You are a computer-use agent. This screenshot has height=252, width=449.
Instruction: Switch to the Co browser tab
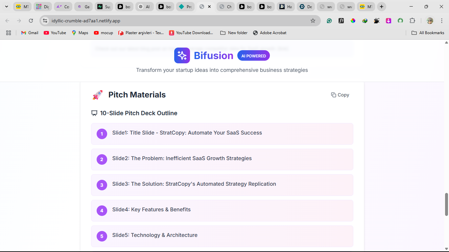[63, 7]
